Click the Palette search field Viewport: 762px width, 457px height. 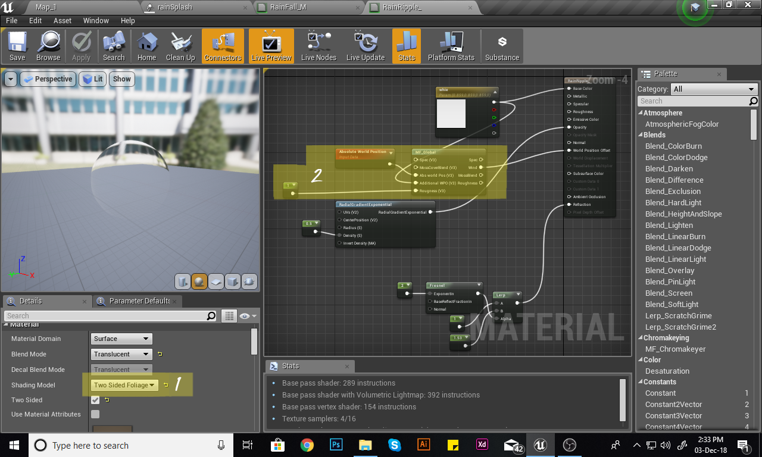coord(698,101)
